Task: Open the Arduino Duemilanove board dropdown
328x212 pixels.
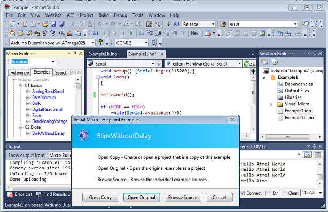Action: pyautogui.click(x=52, y=43)
